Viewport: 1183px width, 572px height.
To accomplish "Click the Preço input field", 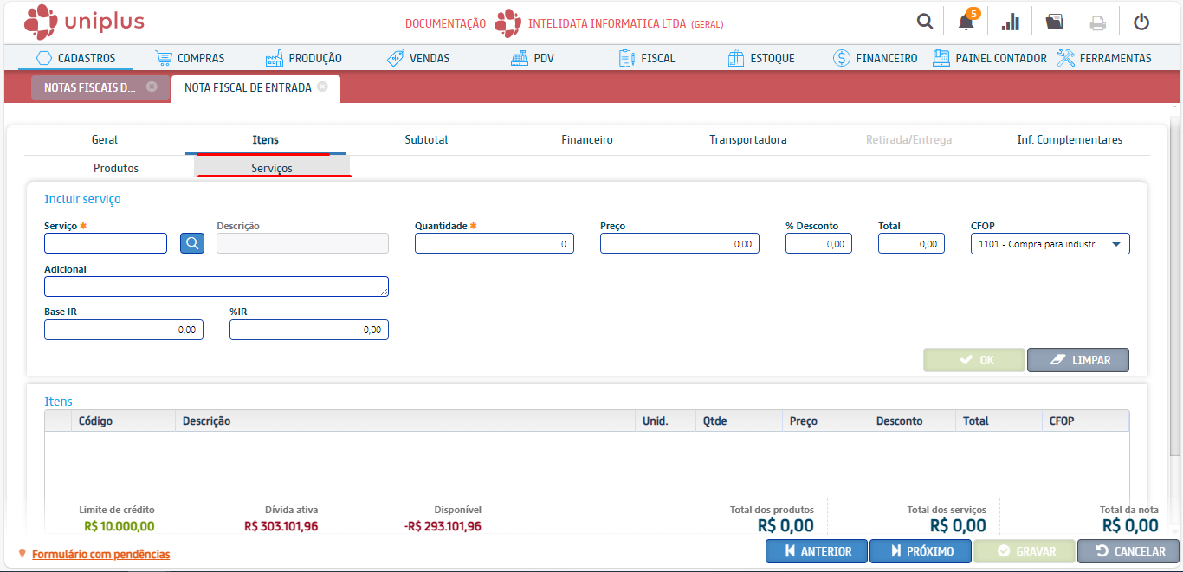I will [x=680, y=244].
